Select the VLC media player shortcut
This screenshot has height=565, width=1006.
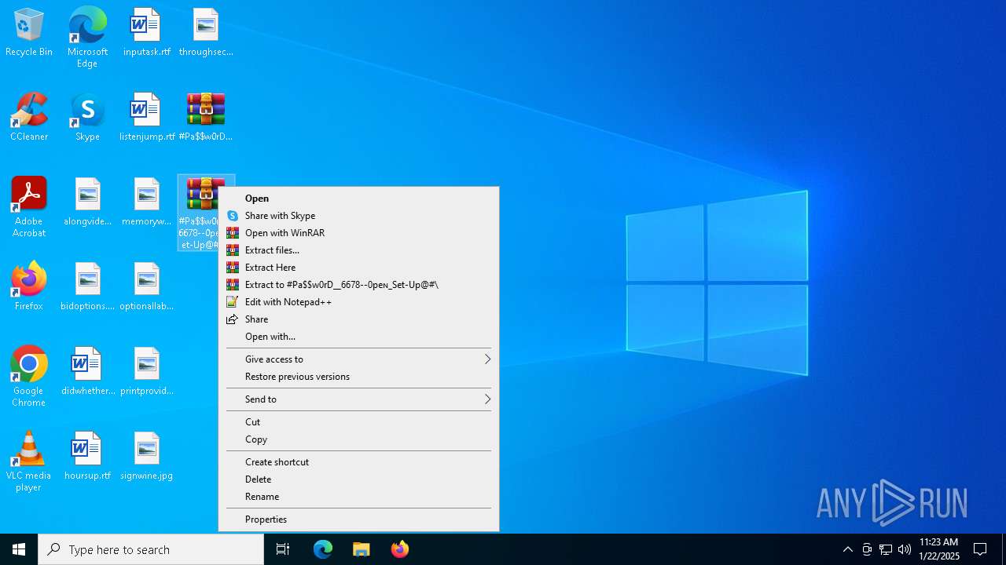29,461
